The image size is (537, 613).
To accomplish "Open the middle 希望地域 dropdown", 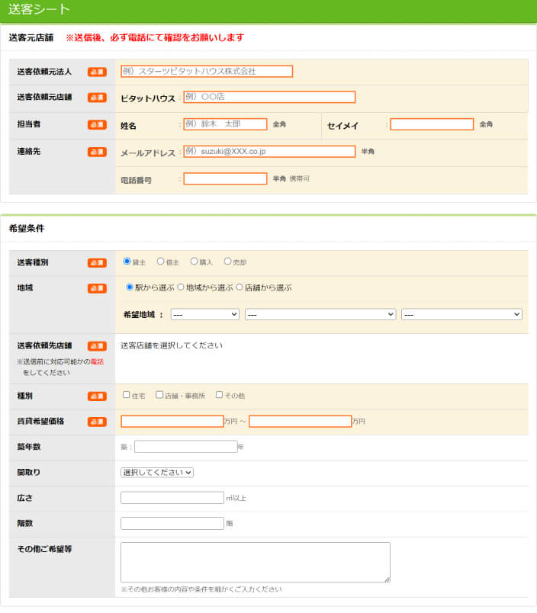I will point(320,314).
